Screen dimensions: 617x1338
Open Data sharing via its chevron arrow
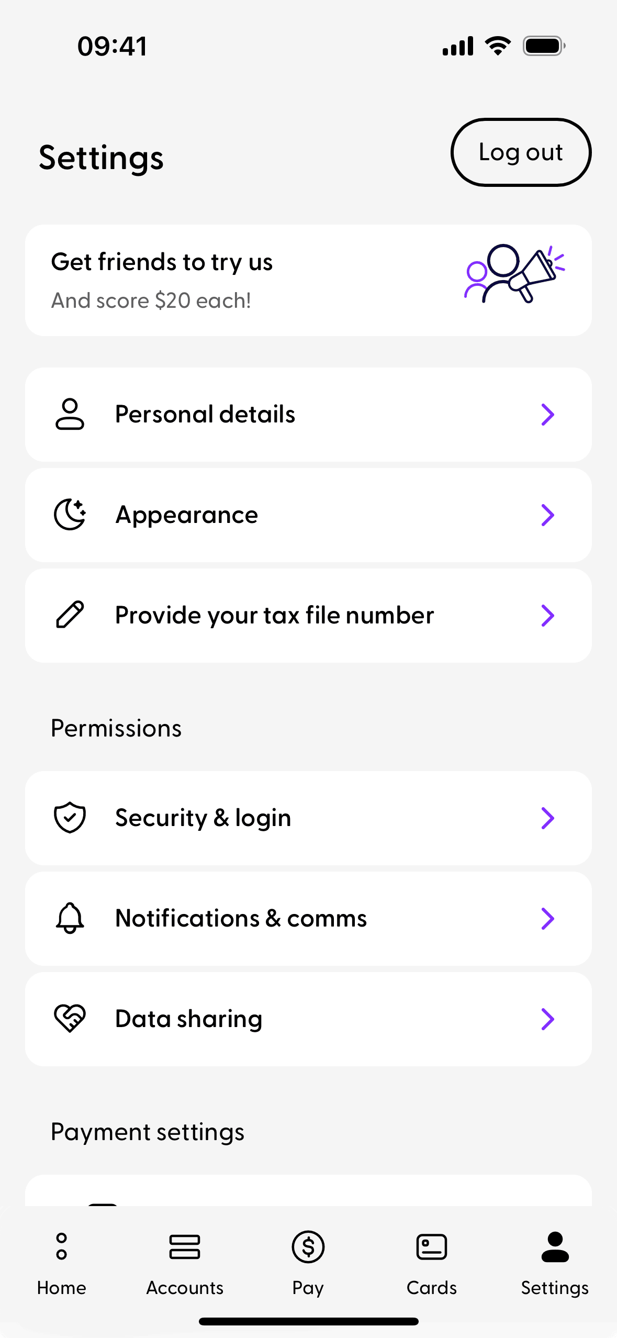[x=547, y=1019]
